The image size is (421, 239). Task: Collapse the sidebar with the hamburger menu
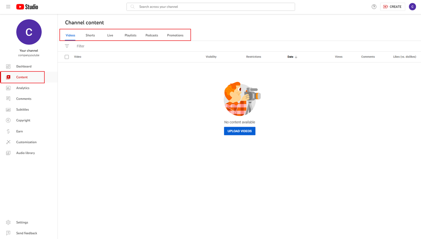point(8,7)
